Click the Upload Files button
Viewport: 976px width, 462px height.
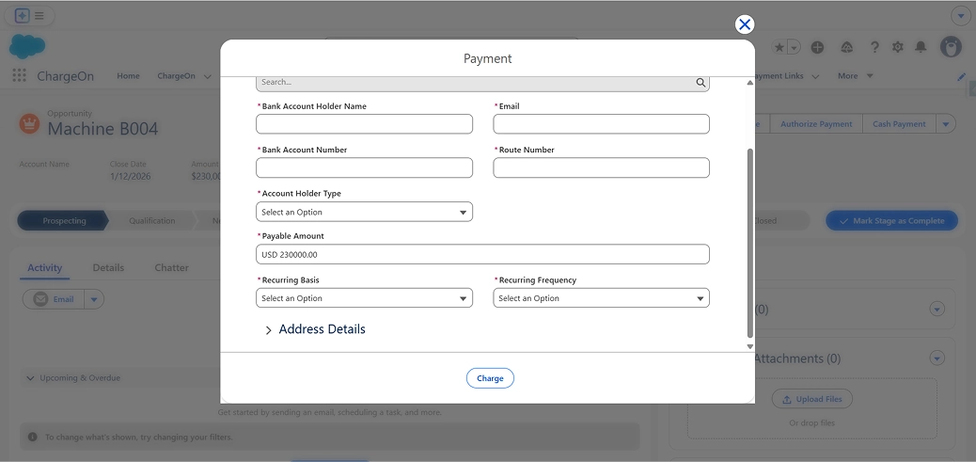point(811,399)
